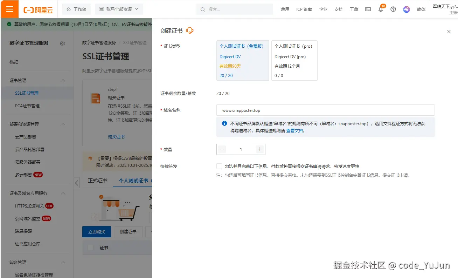The width and height of the screenshot is (458, 278).
Task: Click the 创建证书 button in the list
Action: pyautogui.click(x=128, y=232)
